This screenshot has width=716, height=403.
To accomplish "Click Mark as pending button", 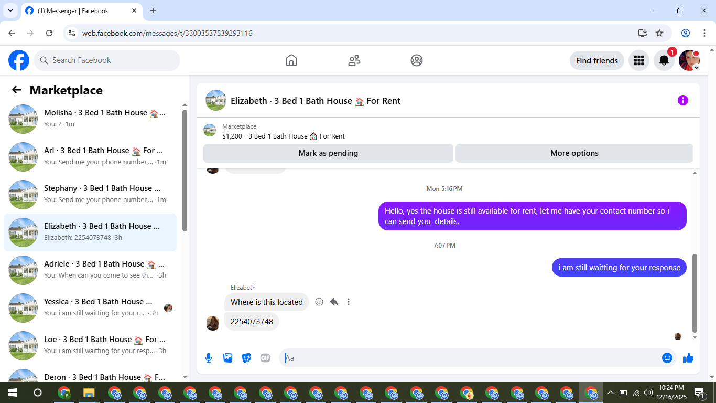I will pos(328,153).
